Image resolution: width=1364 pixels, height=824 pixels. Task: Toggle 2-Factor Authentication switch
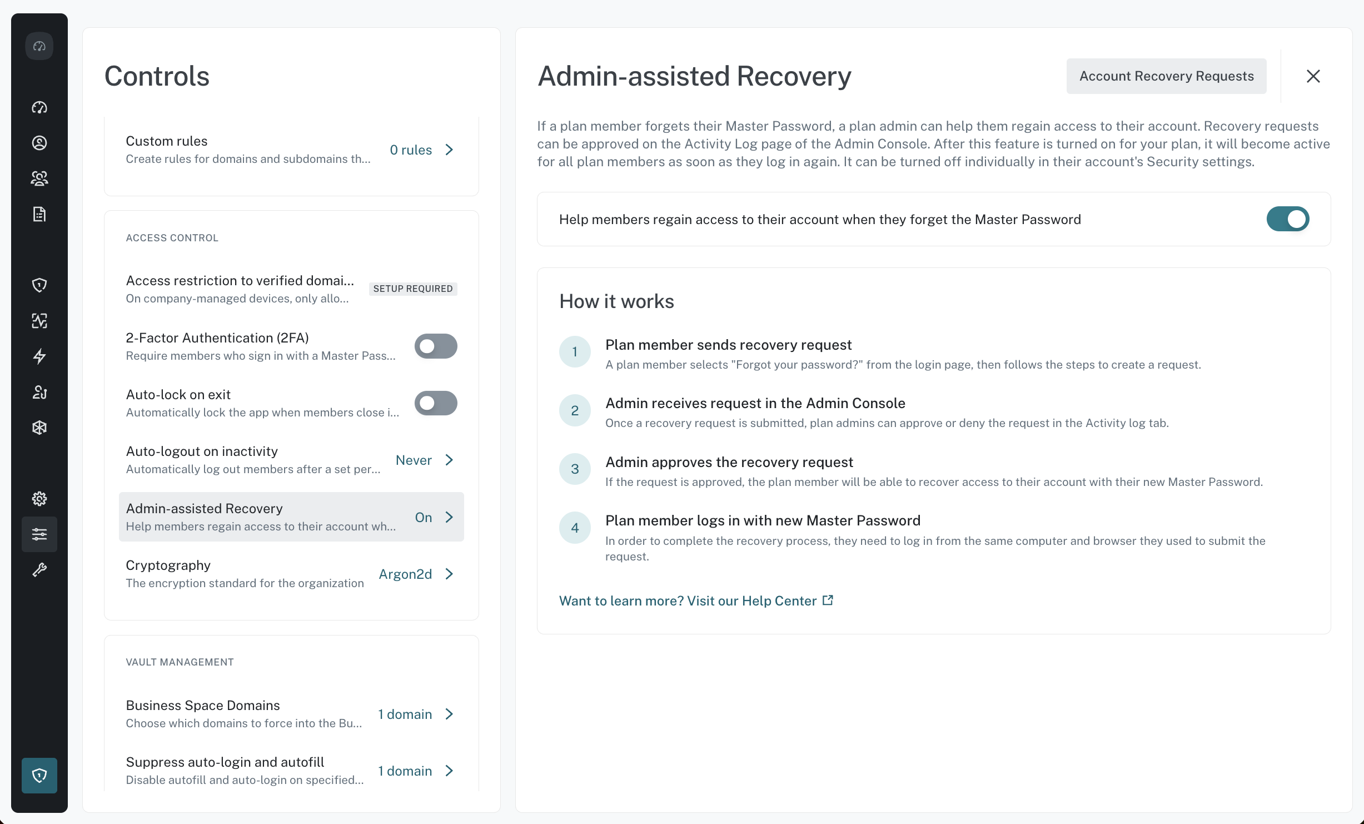pos(436,346)
